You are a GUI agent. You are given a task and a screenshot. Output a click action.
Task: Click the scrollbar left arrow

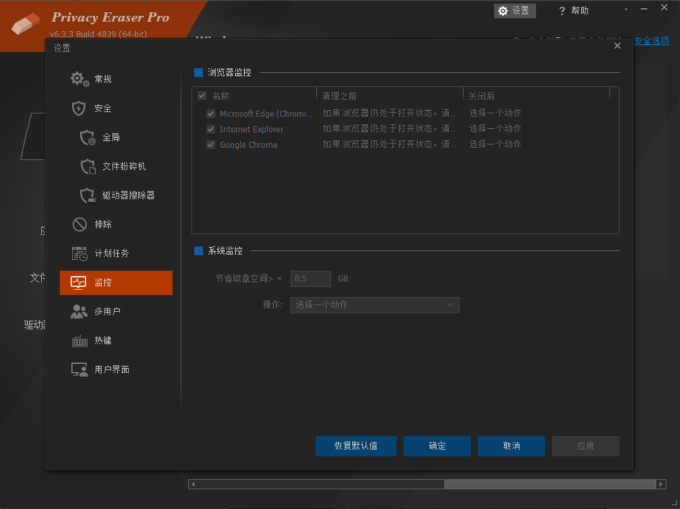click(x=193, y=484)
